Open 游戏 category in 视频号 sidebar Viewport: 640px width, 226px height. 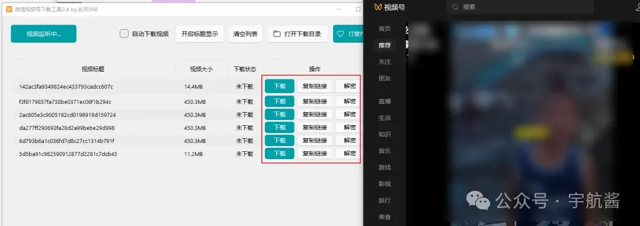385,167
